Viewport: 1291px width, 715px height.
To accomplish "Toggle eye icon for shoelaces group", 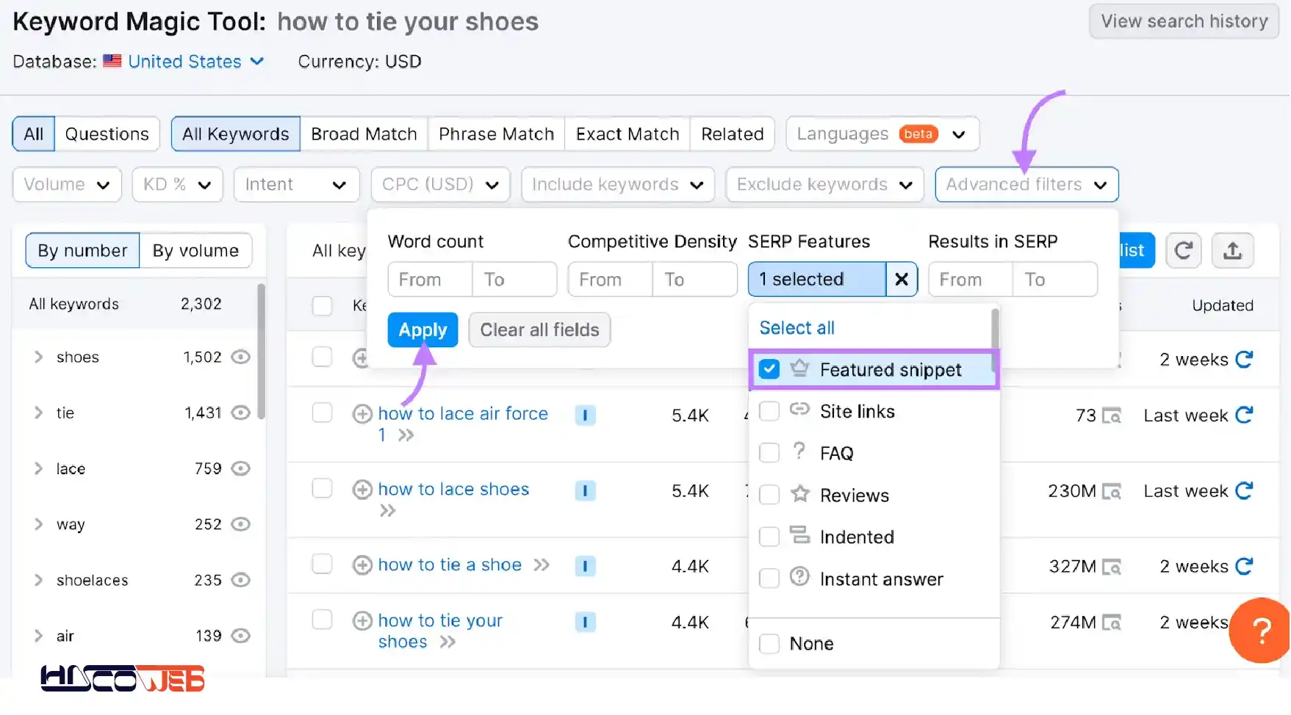I will tap(241, 580).
